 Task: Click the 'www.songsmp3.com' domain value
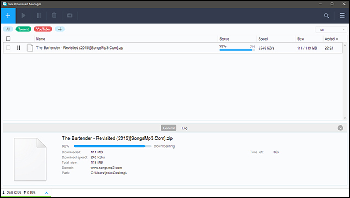(106, 168)
